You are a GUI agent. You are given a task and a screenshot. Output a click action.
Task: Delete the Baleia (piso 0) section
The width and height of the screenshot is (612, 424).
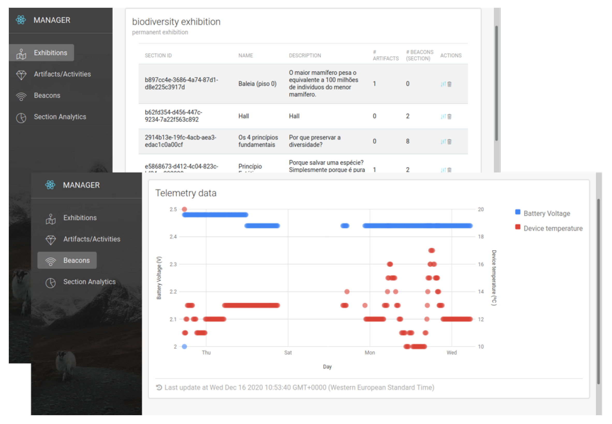click(x=449, y=84)
